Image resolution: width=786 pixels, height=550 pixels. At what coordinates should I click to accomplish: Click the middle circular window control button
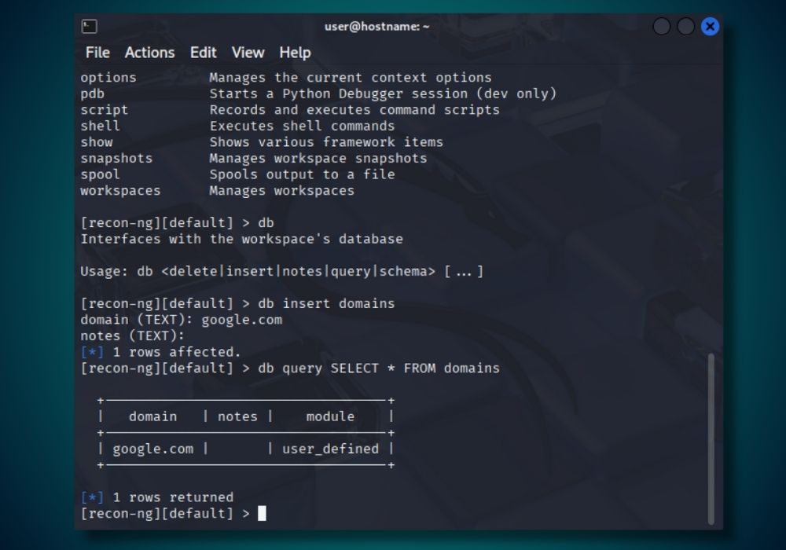point(685,26)
